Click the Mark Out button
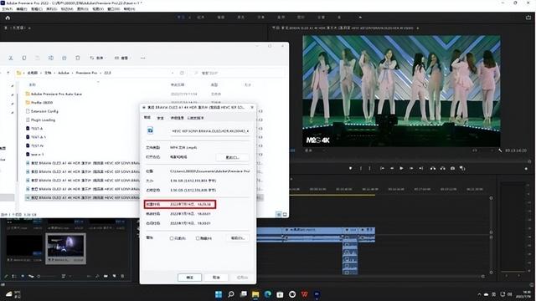Viewport: 536px width, 301px height. click(x=370, y=168)
